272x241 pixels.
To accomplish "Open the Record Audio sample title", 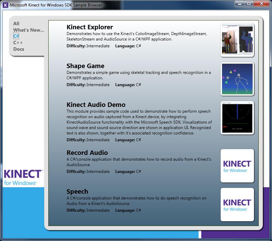I will [x=87, y=152].
